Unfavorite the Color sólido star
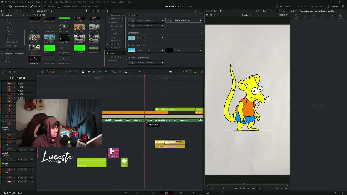Screen dimensions: 347x195 pyautogui.click(x=163, y=38)
